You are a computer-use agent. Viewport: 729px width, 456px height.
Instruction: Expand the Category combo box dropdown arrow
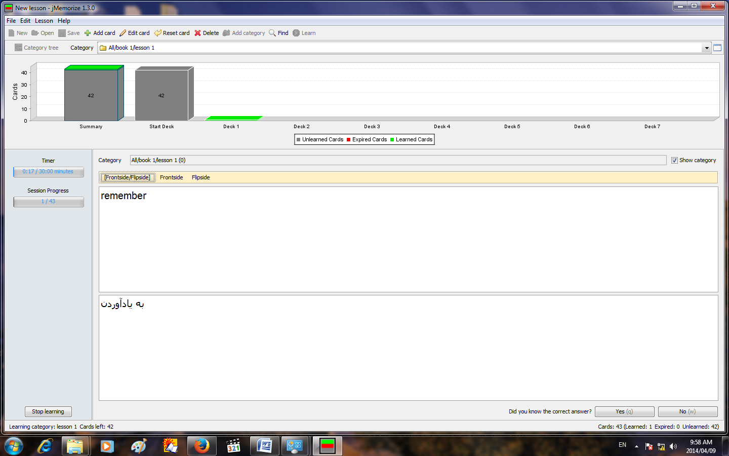tap(706, 48)
